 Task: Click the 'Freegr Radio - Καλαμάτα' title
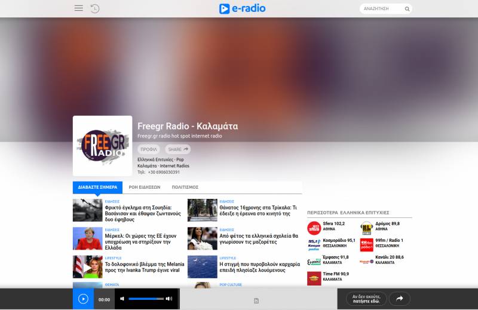coord(188,126)
